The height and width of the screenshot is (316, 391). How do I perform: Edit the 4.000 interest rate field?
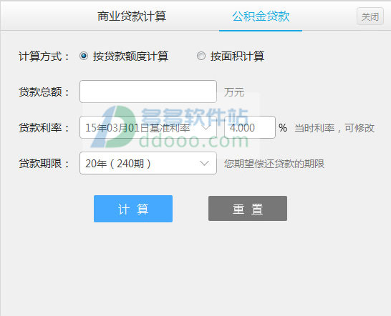[250, 127]
